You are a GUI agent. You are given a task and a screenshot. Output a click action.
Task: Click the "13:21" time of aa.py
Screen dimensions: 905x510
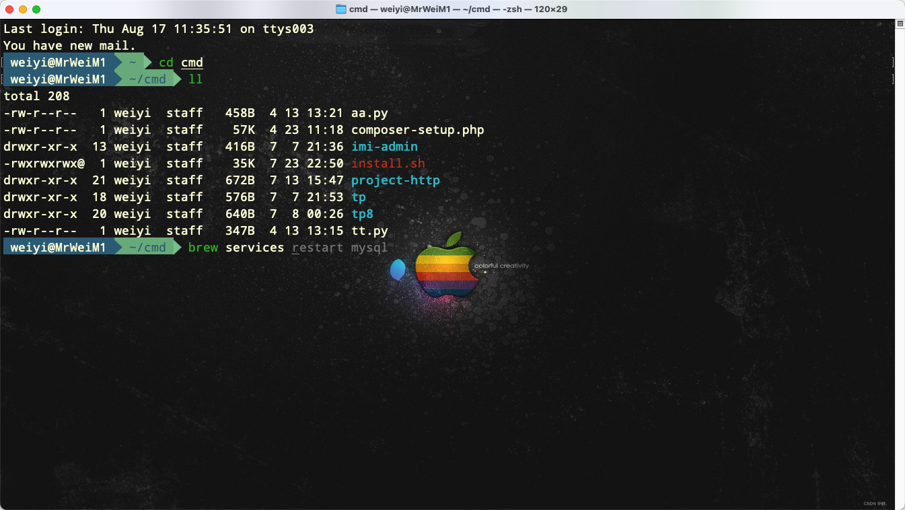click(x=325, y=113)
